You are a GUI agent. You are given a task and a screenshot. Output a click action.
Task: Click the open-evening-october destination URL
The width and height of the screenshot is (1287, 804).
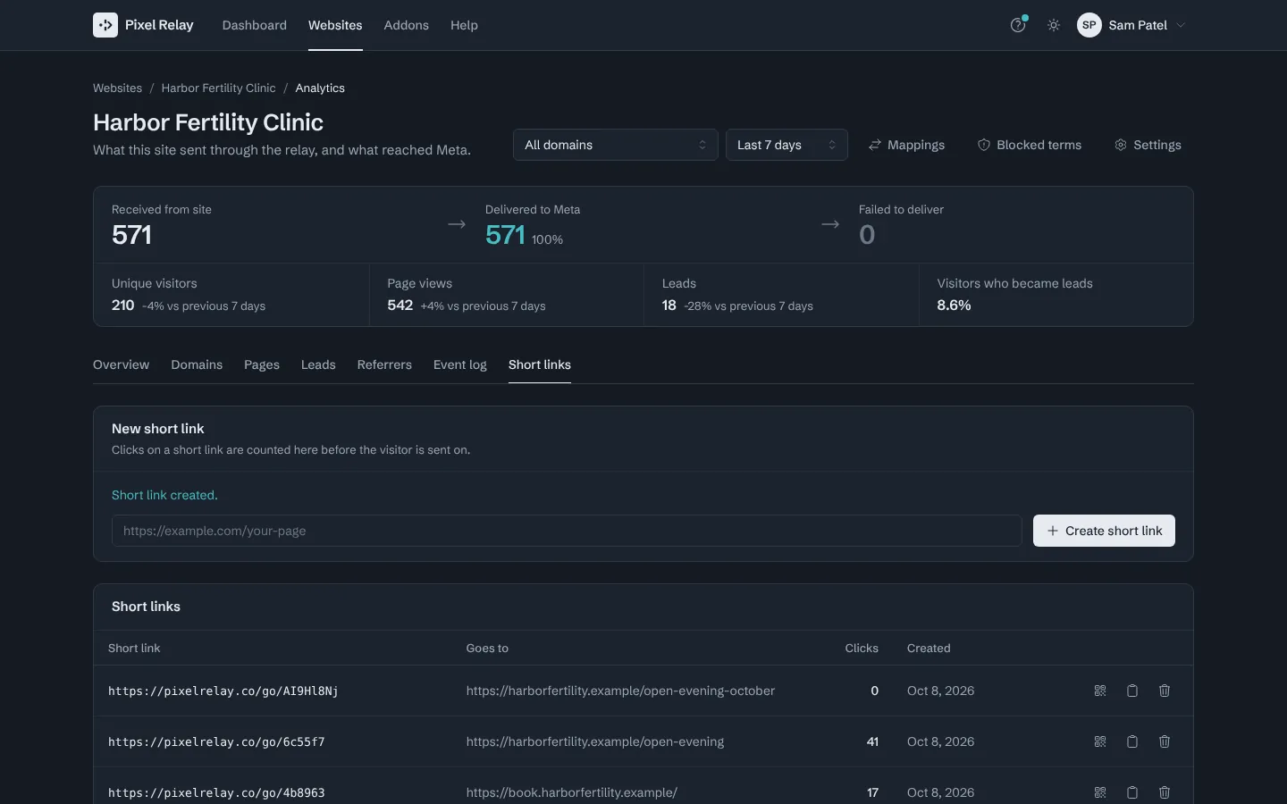[620, 691]
